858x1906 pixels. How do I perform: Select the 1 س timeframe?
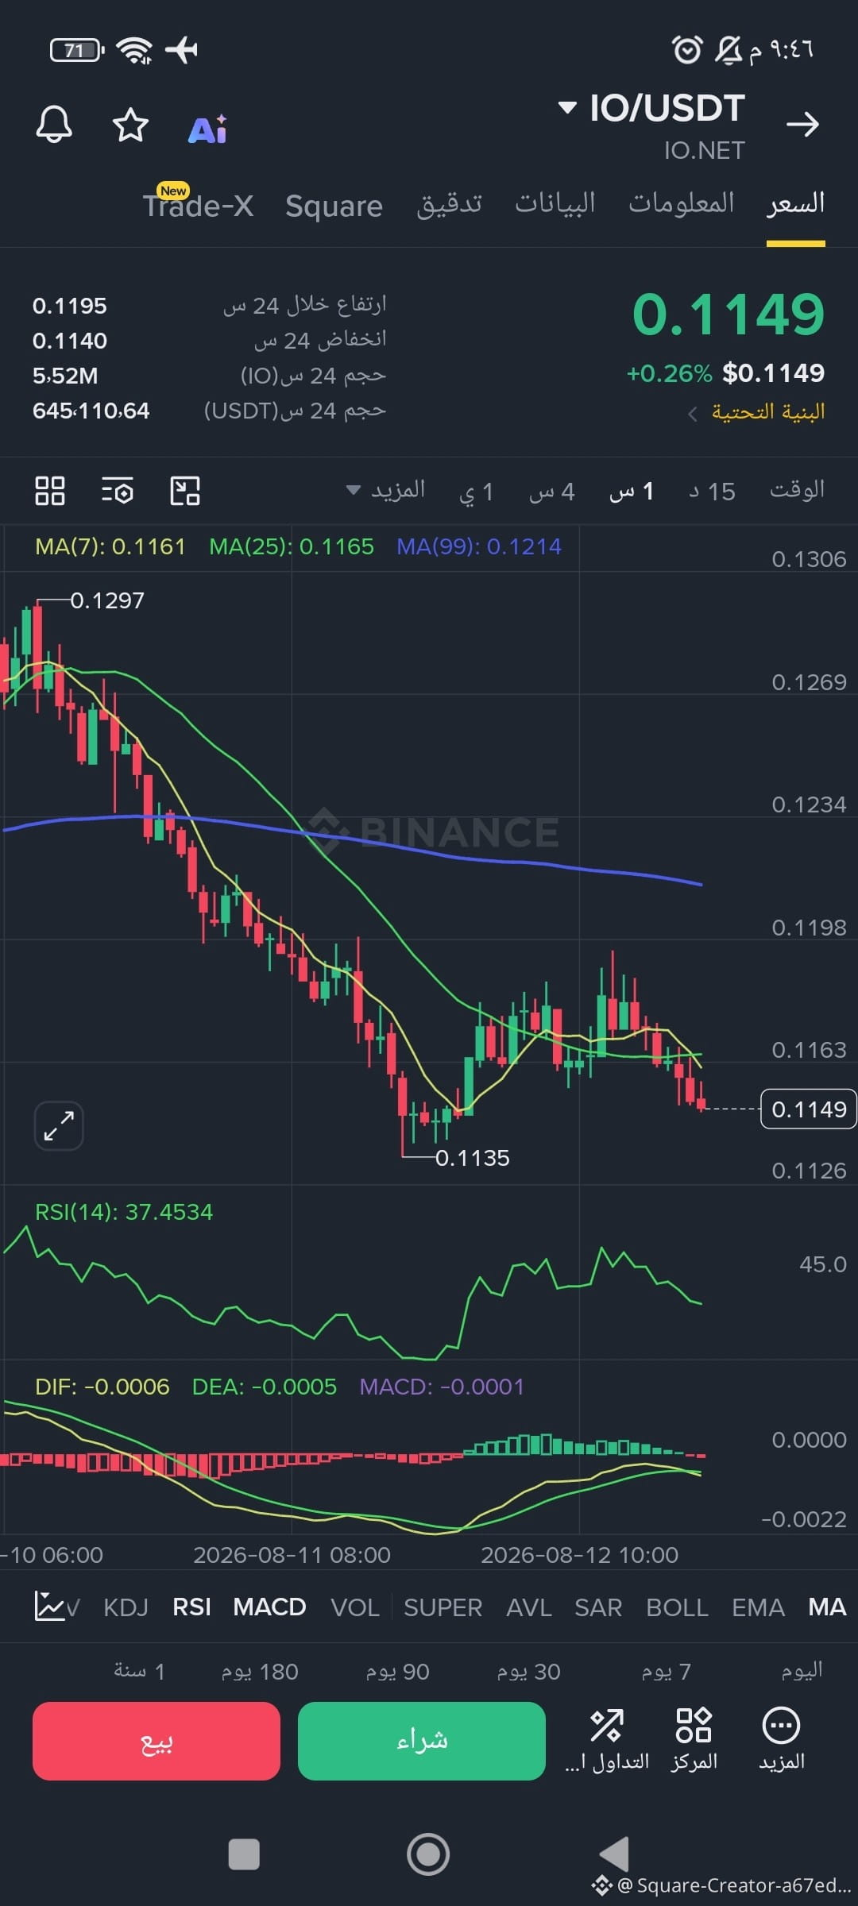point(632,492)
